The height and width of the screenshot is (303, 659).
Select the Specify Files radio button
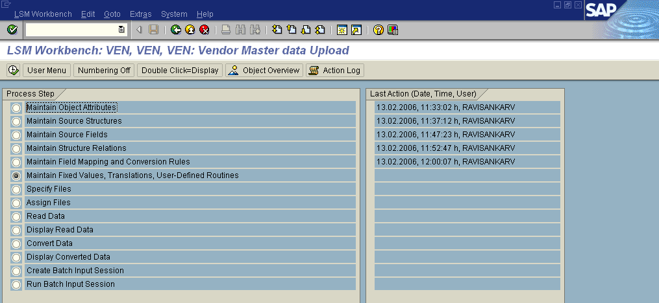pos(16,189)
